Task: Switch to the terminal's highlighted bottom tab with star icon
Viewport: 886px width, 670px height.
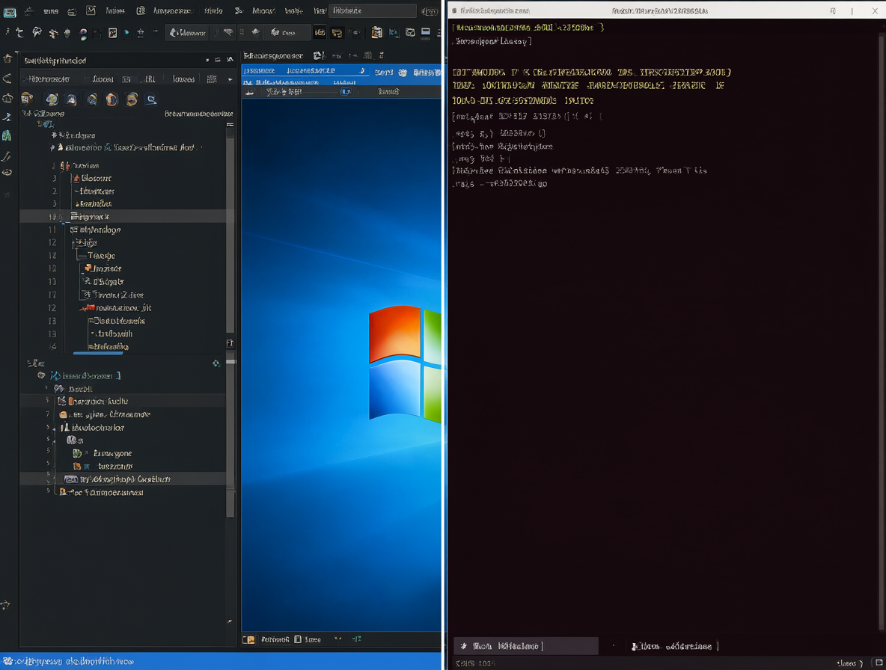Action: pyautogui.click(x=526, y=646)
